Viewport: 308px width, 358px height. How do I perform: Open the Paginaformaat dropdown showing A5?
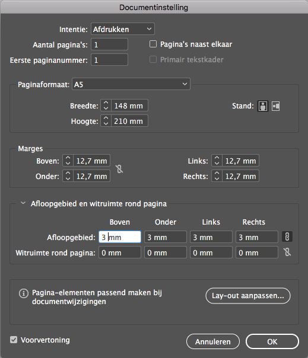tap(131, 84)
